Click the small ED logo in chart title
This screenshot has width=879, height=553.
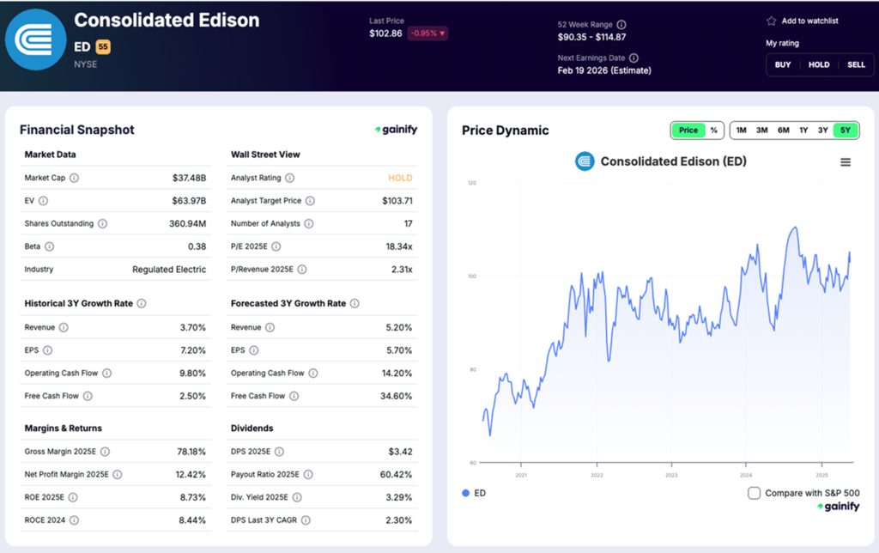click(585, 161)
